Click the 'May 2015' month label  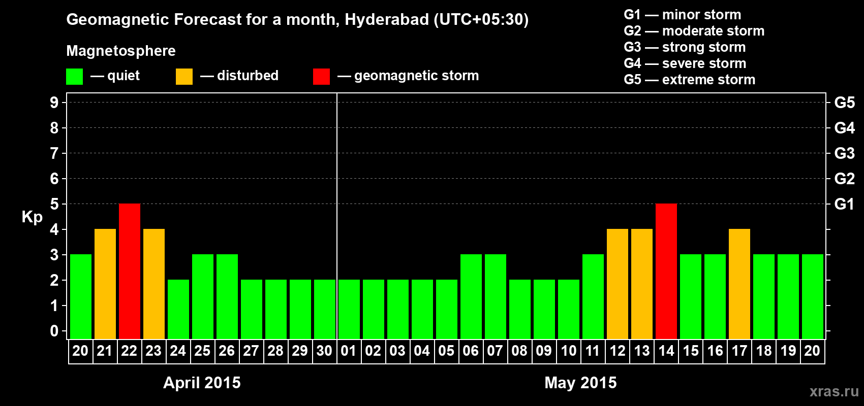point(580,383)
